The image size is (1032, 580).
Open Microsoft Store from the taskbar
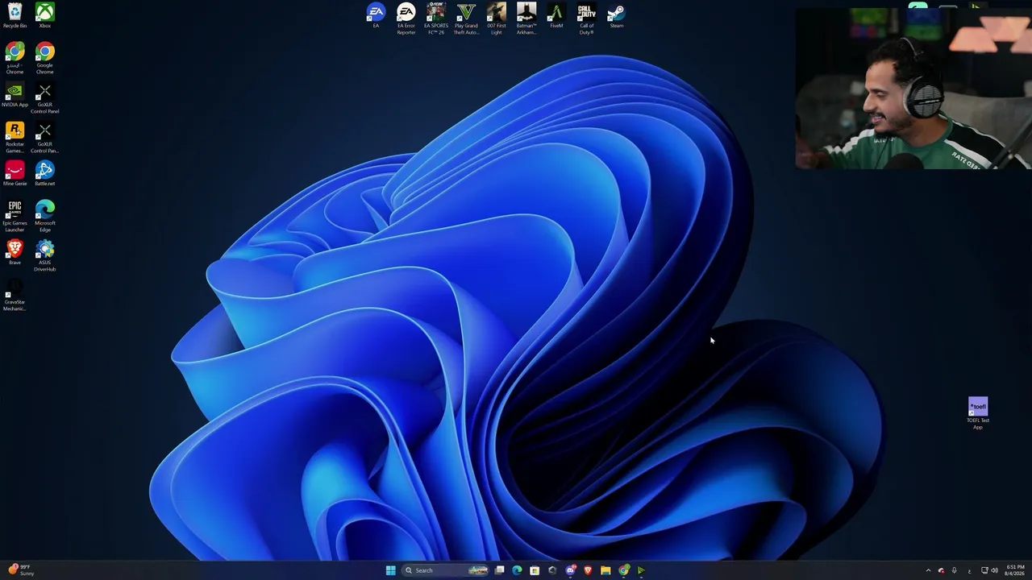point(535,570)
